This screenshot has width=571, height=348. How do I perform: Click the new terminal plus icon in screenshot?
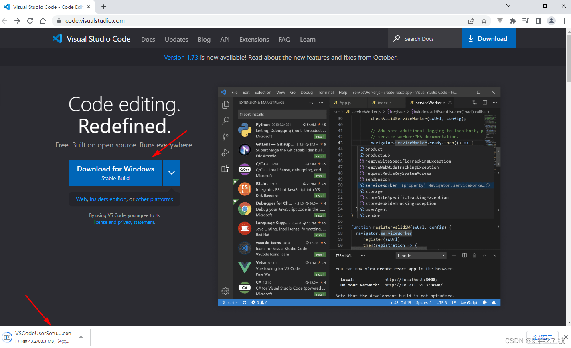click(454, 255)
